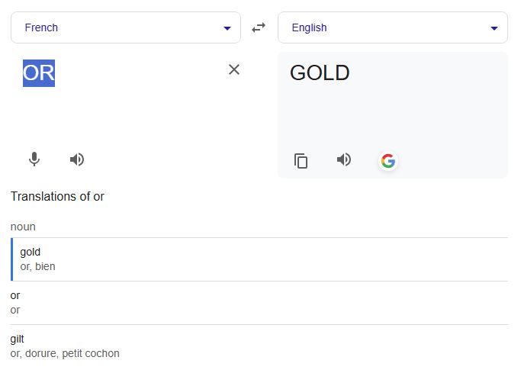Click the "Translations of or" heading
This screenshot has width=521, height=370.
[57, 197]
